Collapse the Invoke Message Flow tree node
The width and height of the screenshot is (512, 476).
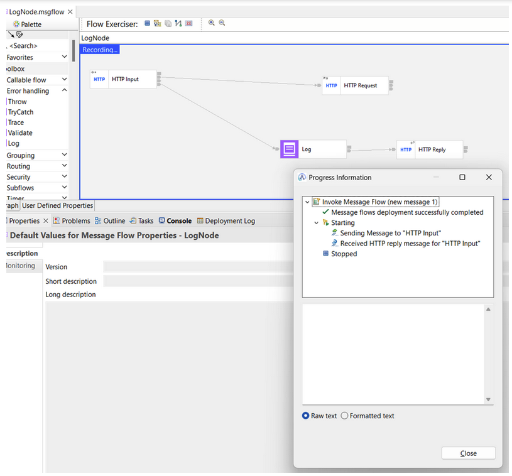307,202
